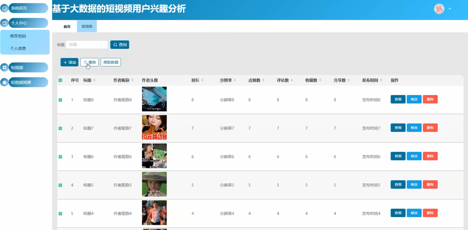Toggle checkbox for row 标题8

[60, 100]
